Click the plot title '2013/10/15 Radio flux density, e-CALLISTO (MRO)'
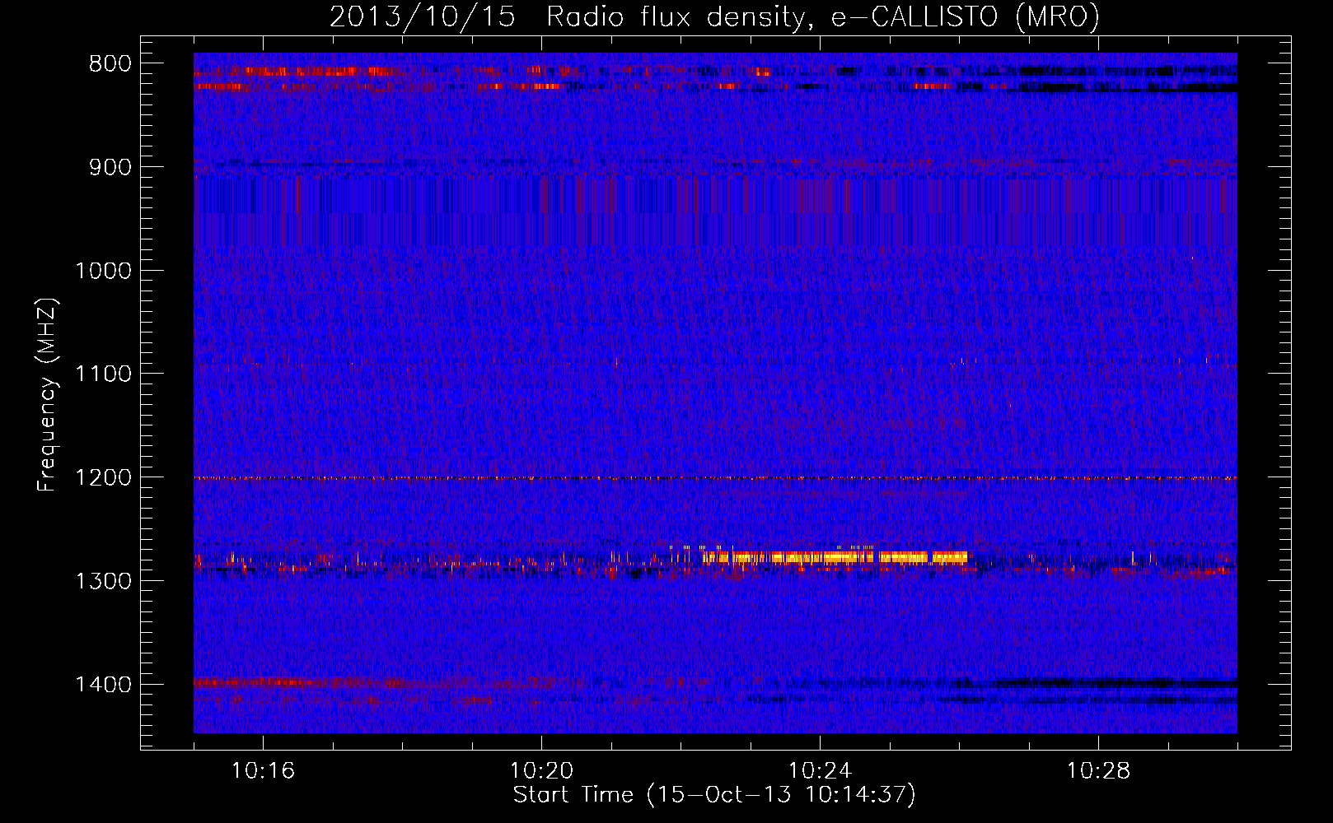Viewport: 1333px width, 823px height. pos(714,17)
